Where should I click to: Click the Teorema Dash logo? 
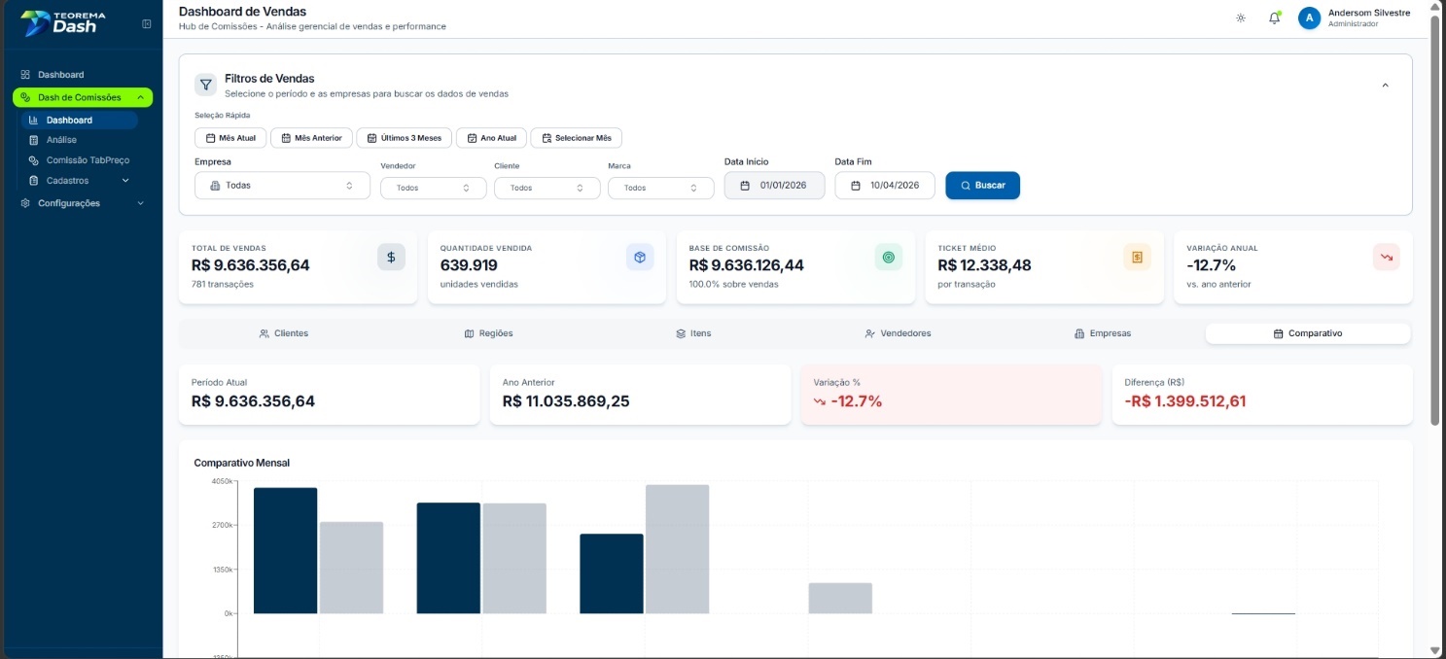pyautogui.click(x=63, y=22)
